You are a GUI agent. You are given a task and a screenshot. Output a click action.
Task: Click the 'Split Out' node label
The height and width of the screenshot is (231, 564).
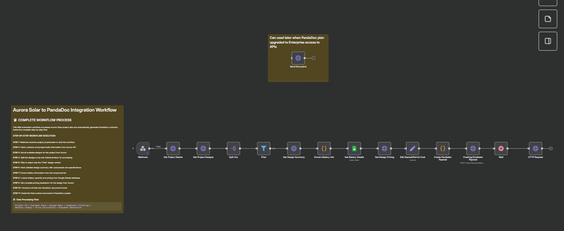coord(233,157)
